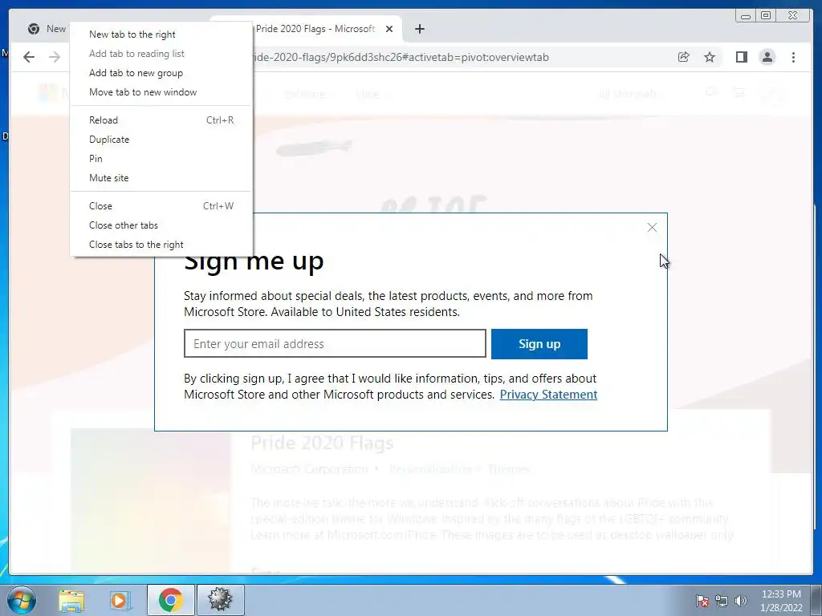Switch to the New Tab tab
The height and width of the screenshot is (616, 822).
(47, 29)
